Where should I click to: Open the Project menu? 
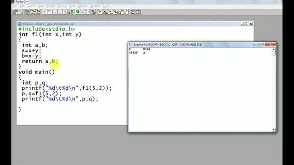point(51,6)
